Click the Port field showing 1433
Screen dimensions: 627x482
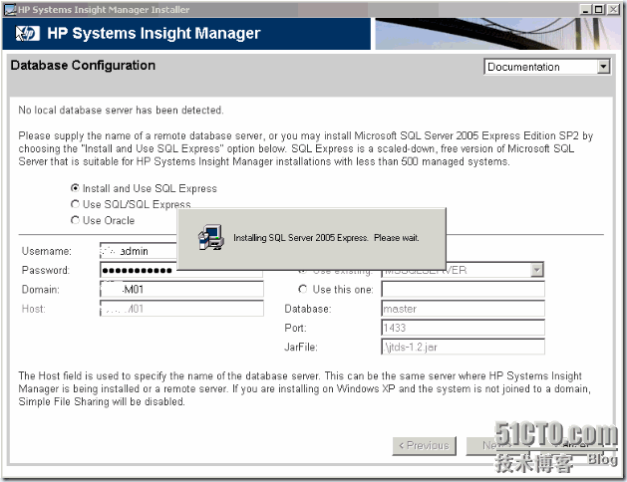[x=464, y=328]
